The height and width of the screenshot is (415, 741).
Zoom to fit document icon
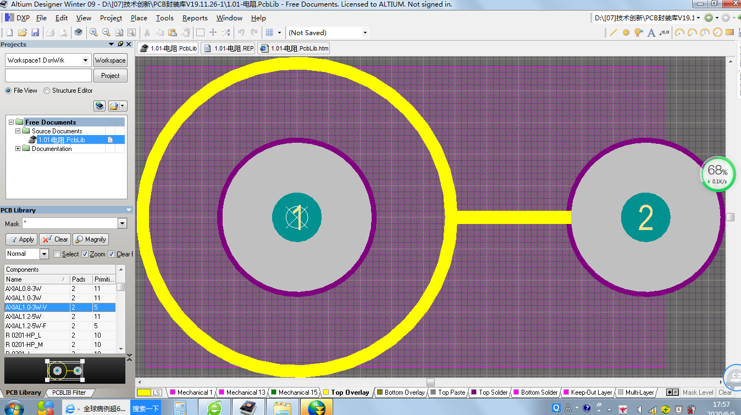pos(119,33)
